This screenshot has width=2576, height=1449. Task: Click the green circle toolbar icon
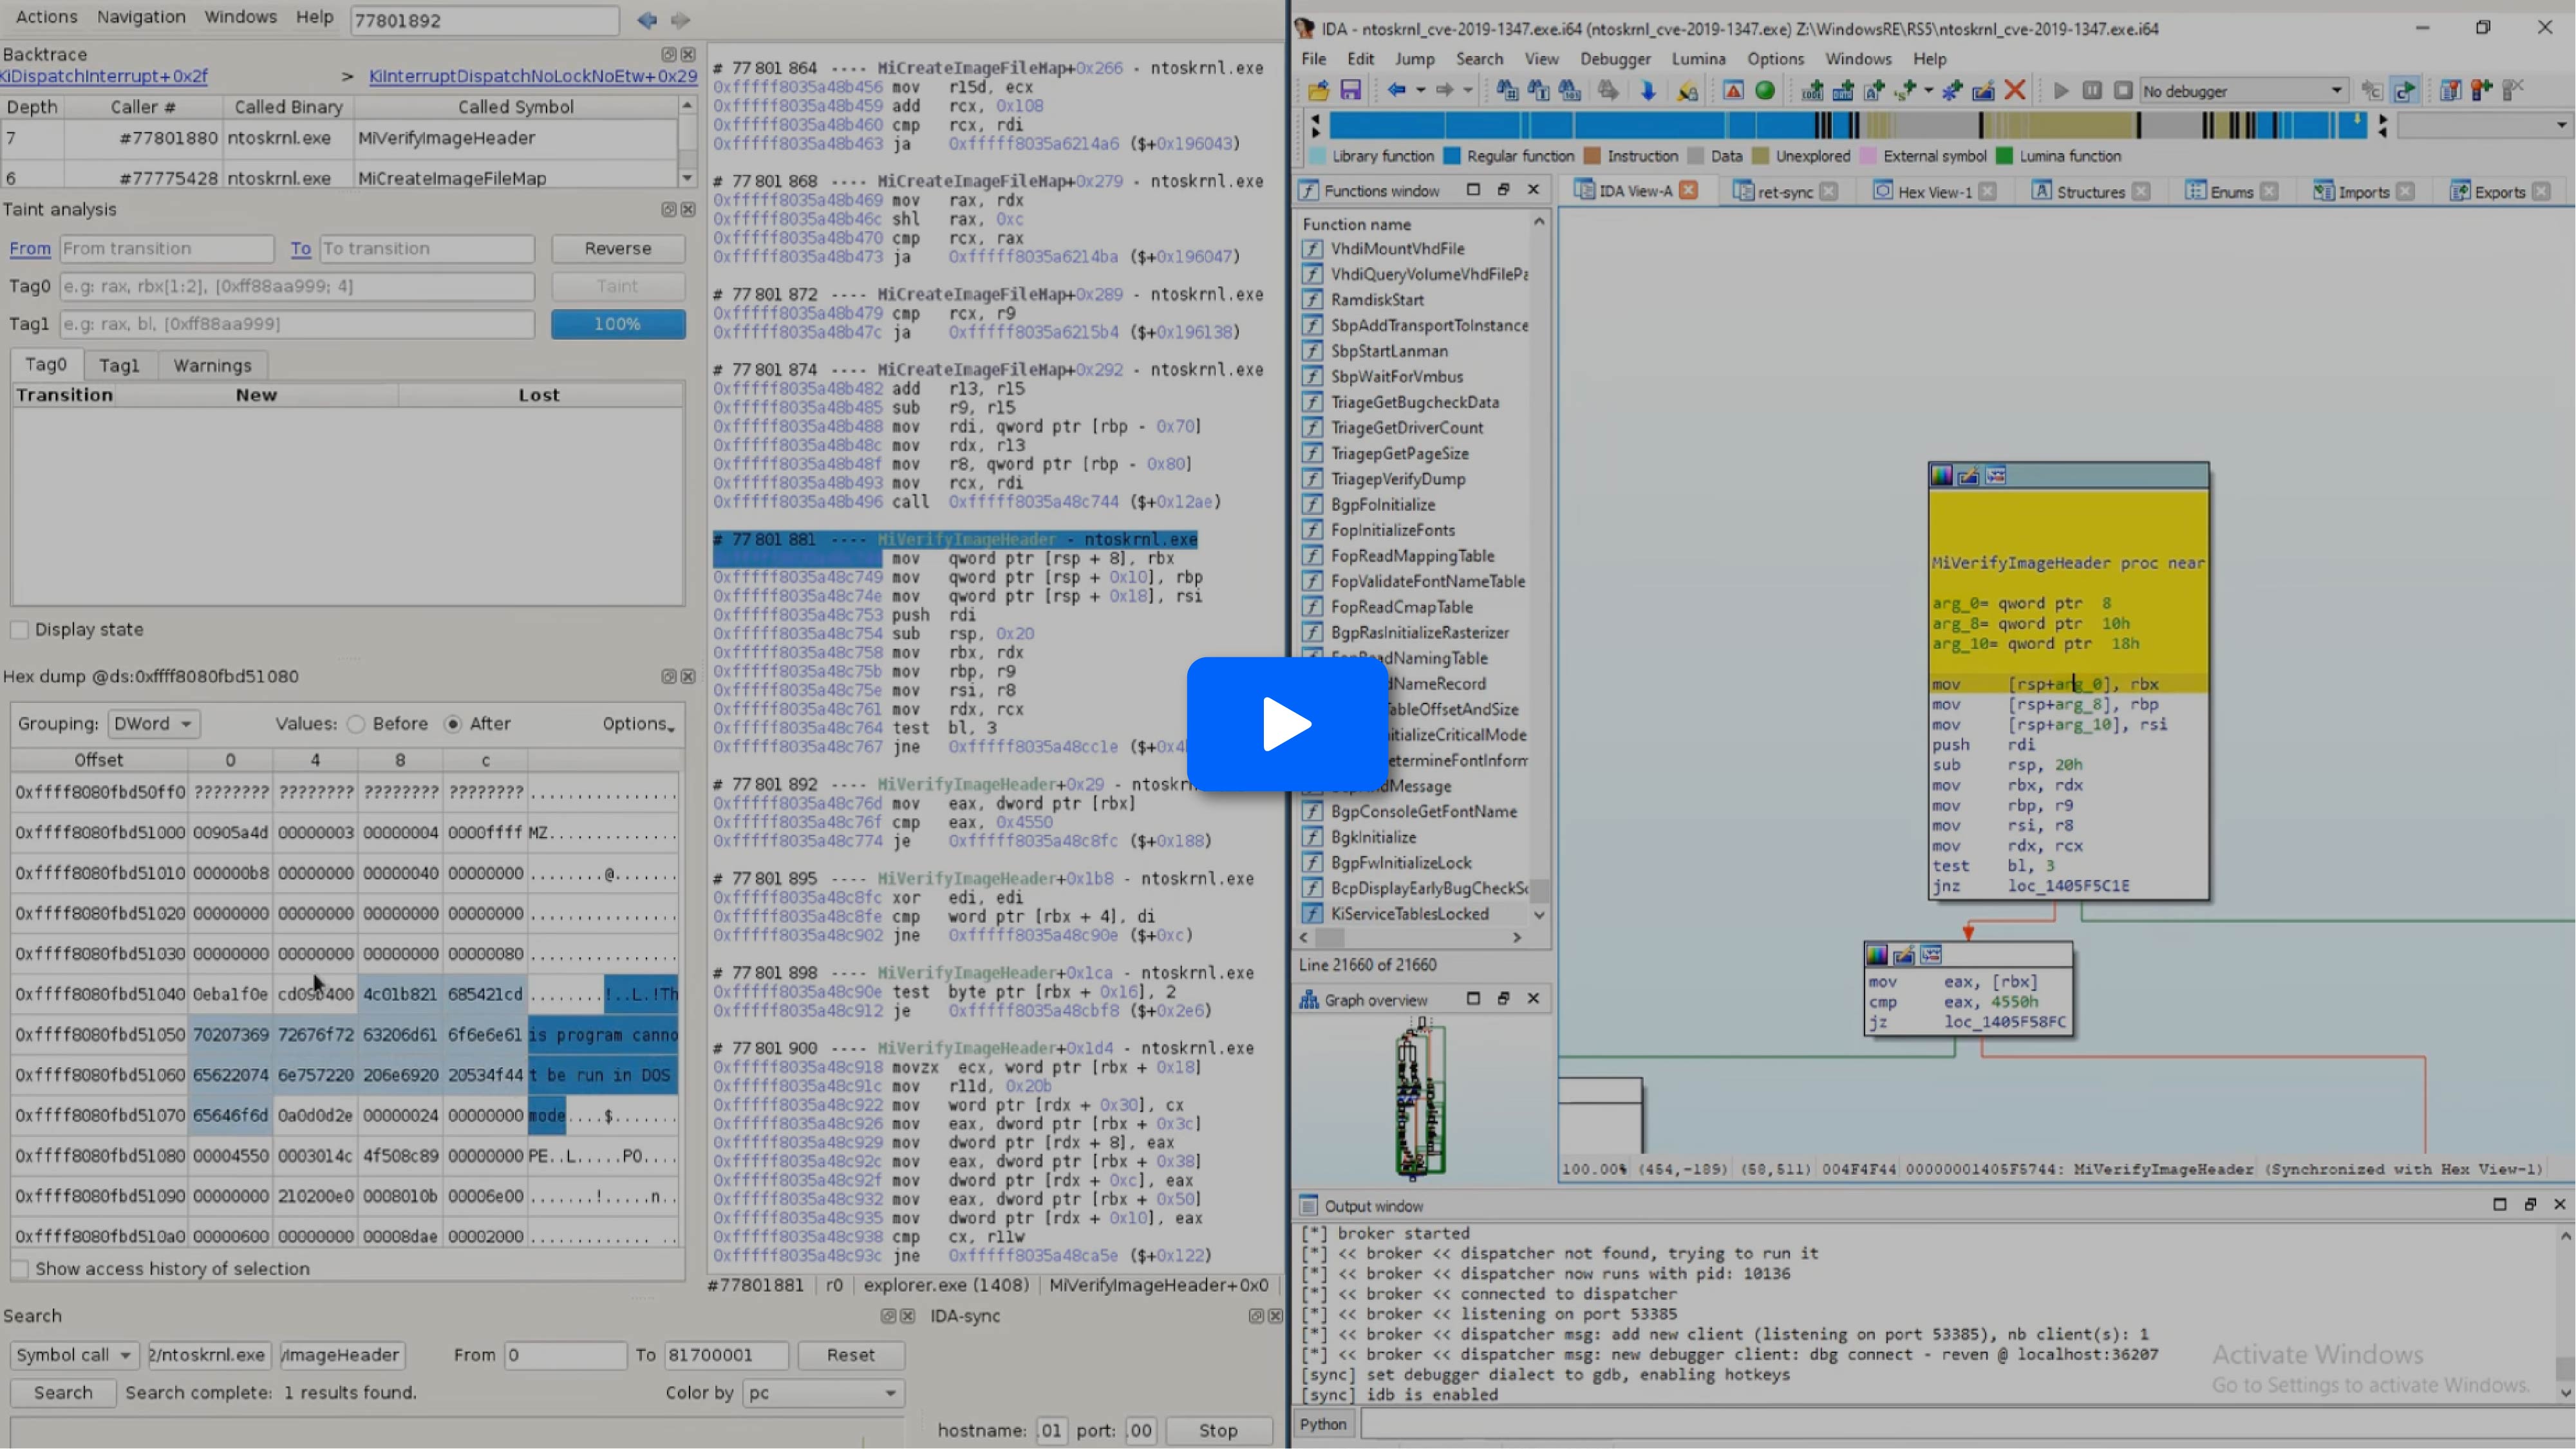1765,91
